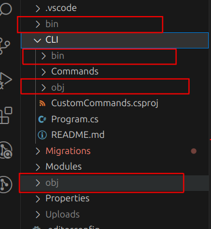Open the Extensions view icon

click(x=6, y=115)
